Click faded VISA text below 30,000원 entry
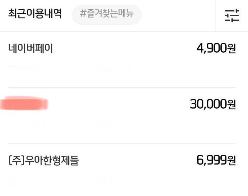This screenshot has height=196, width=248. coord(104,125)
